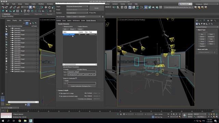
Task: Open the View to Render dropdown
Action: coord(83,17)
